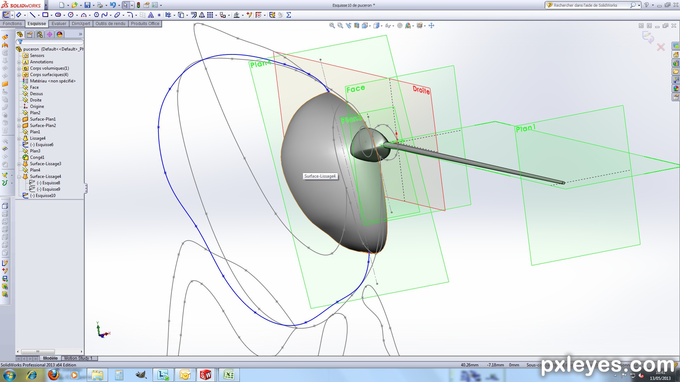Open the DimXpertManager panel tab
The width and height of the screenshot is (680, 382).
pyautogui.click(x=50, y=34)
